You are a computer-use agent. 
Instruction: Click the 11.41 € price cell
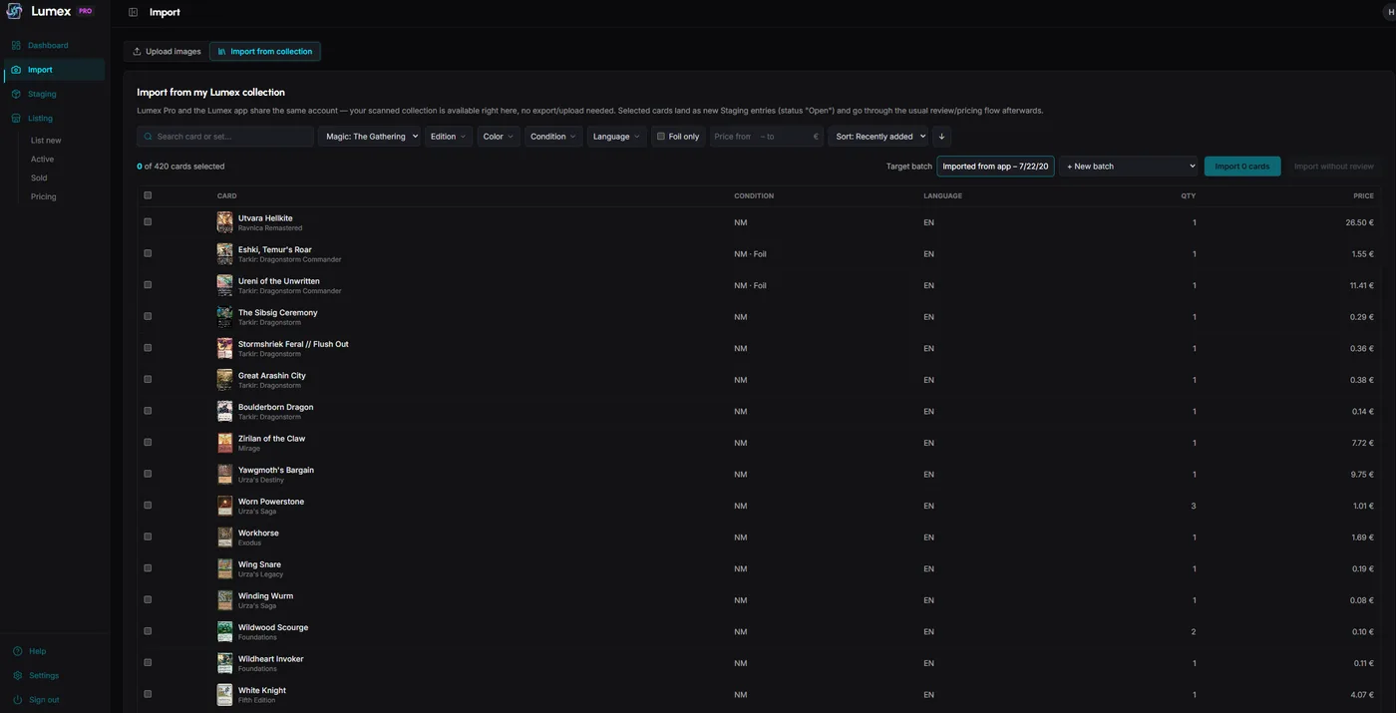pos(1361,285)
